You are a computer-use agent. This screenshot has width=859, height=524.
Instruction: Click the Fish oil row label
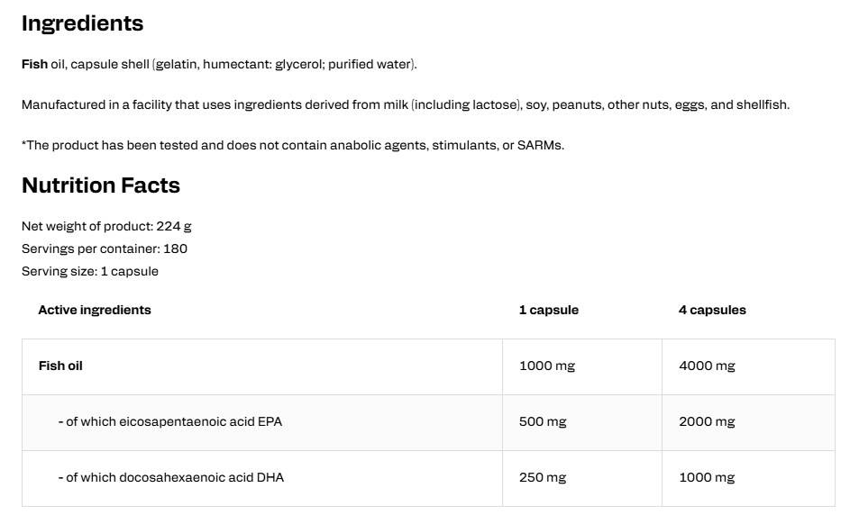point(60,366)
